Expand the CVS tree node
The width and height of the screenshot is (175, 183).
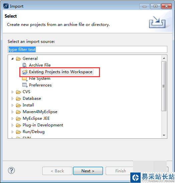[x=12, y=92]
